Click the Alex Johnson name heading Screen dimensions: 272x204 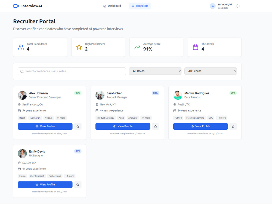[38, 93]
